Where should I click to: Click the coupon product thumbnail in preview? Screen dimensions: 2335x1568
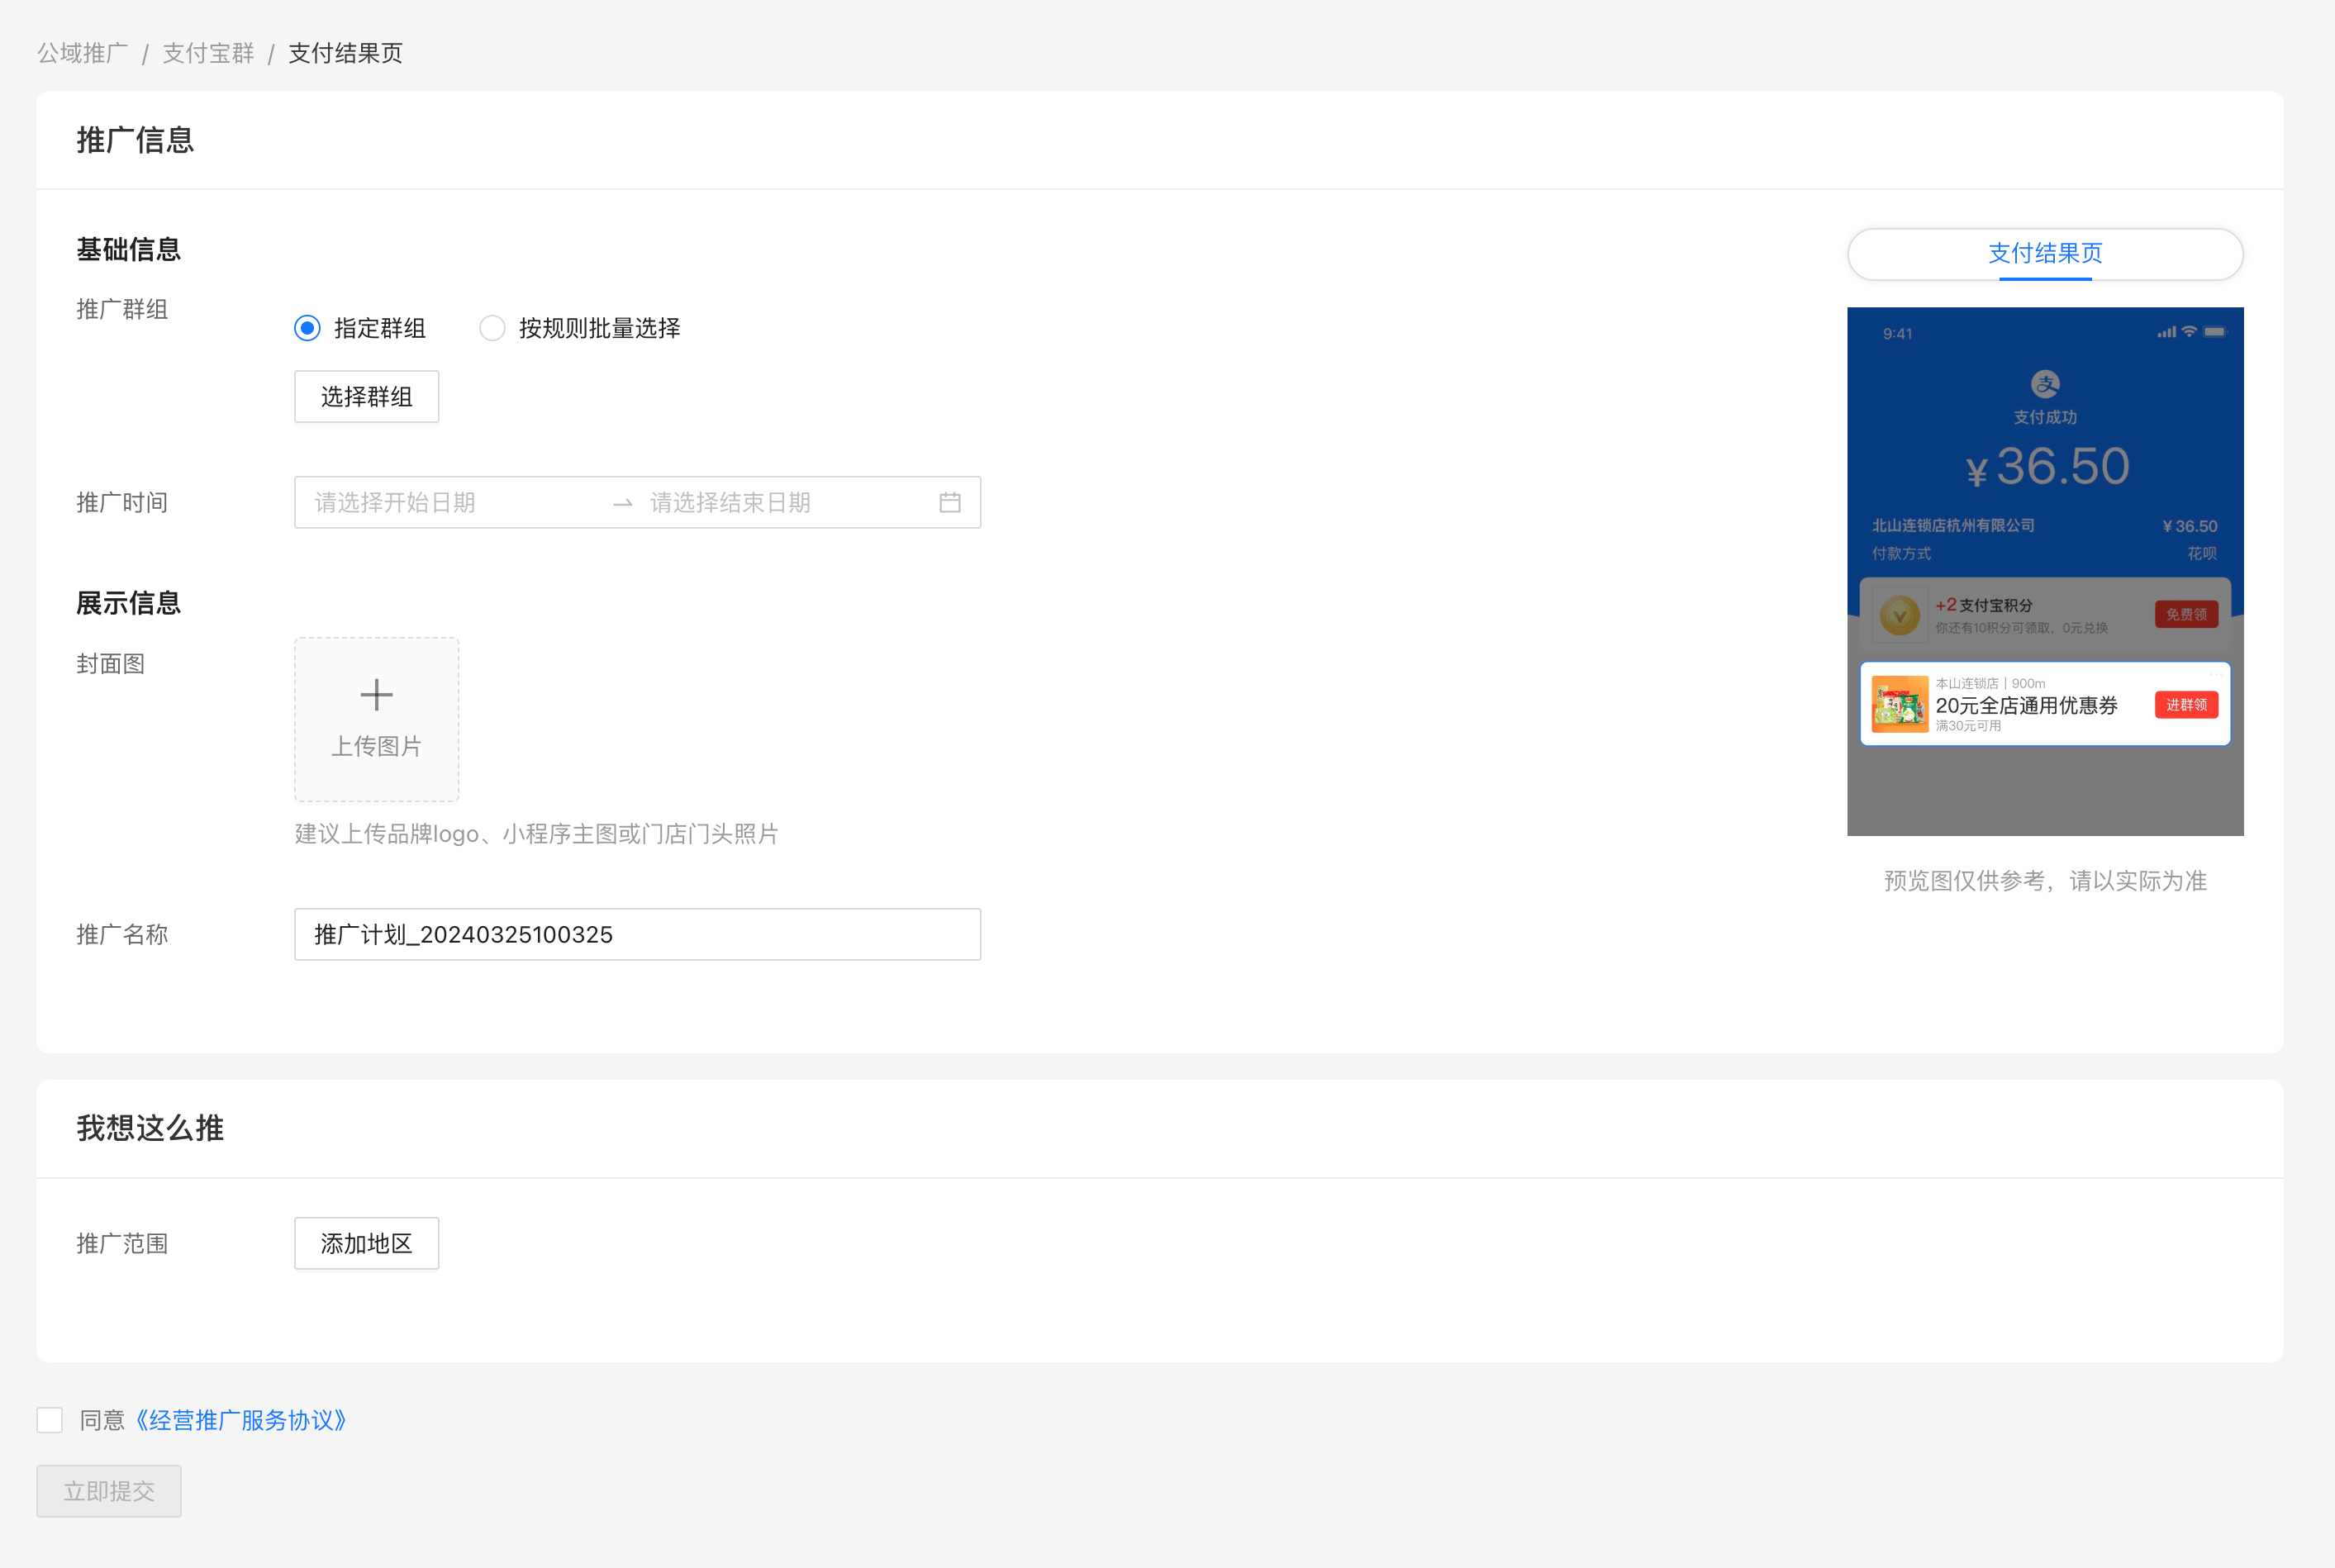click(x=1899, y=704)
